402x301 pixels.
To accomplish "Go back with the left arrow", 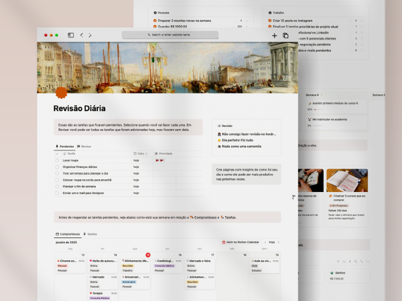I will 82,35.
